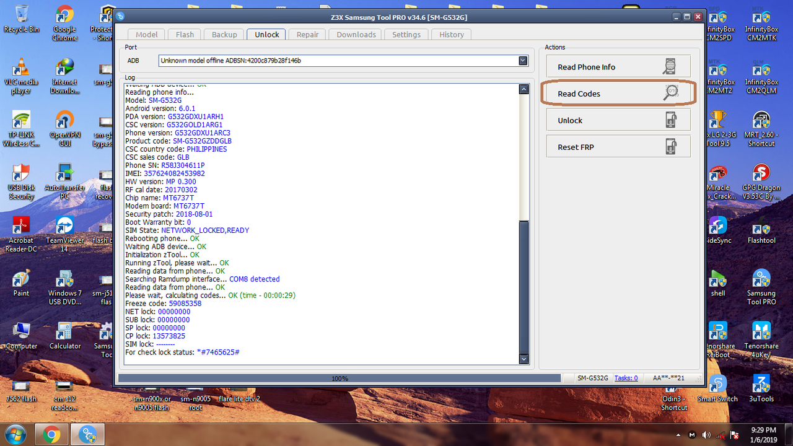This screenshot has width=793, height=446.
Task: Switch to the Model tab
Action: point(147,35)
